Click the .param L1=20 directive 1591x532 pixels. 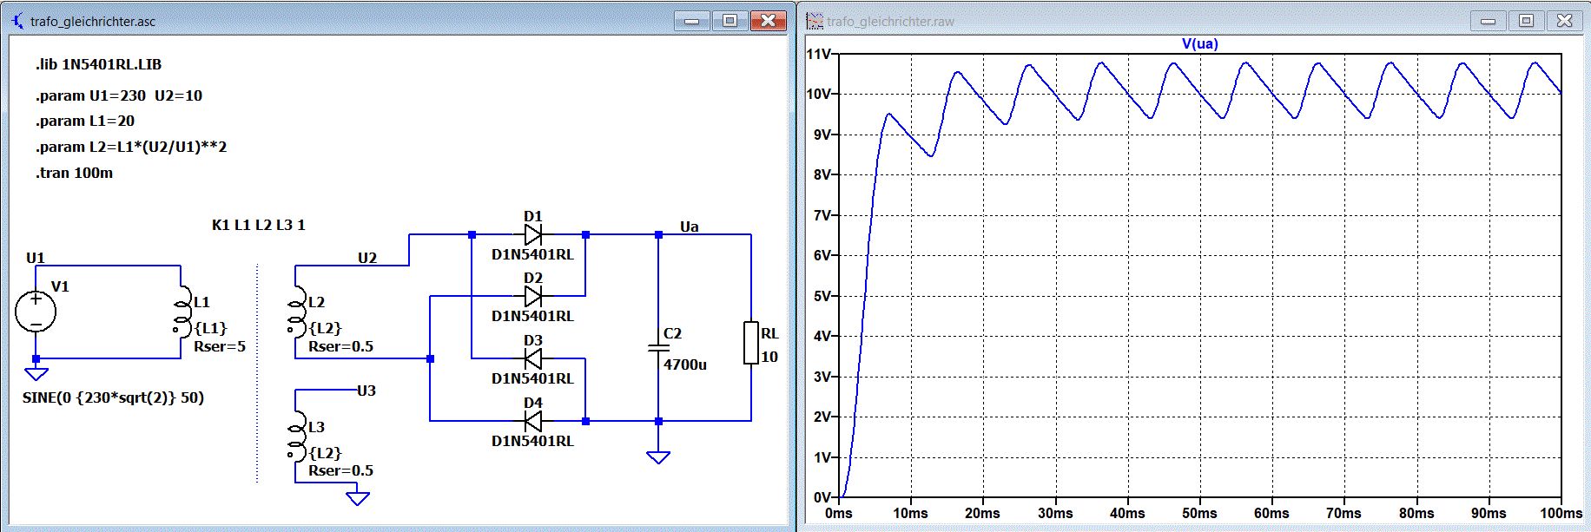point(84,121)
